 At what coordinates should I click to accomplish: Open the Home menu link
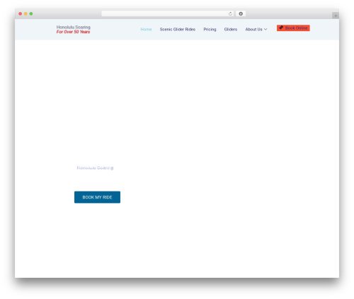(146, 29)
